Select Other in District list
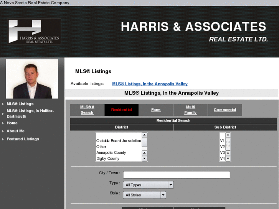The height and width of the screenshot is (209, 279). (x=119, y=147)
